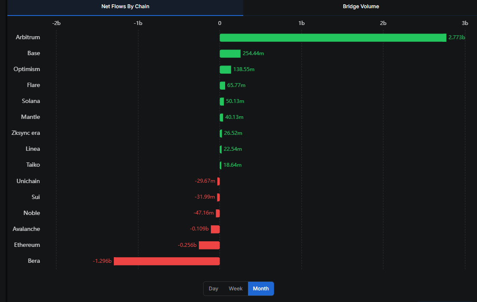Click the Sui chain label
The image size is (477, 302).
(36, 197)
